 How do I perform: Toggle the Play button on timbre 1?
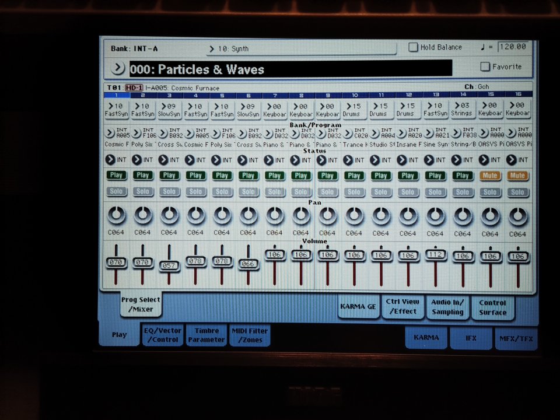(x=116, y=176)
